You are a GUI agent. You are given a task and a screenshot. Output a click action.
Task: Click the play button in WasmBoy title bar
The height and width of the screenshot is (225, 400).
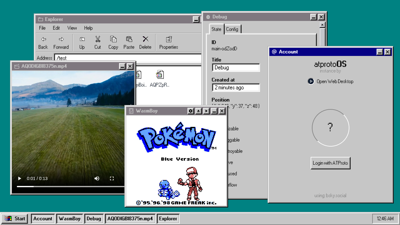(206, 111)
